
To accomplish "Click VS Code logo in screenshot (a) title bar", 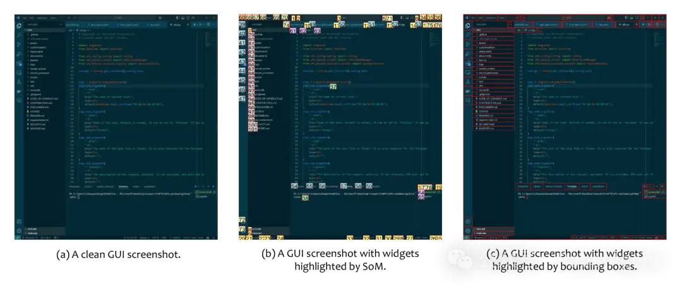I will tap(18, 18).
